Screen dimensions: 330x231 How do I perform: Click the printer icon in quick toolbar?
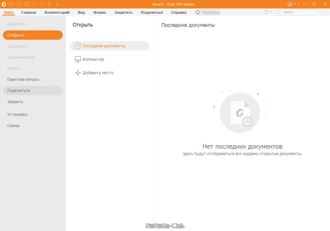pyautogui.click(x=27, y=4)
